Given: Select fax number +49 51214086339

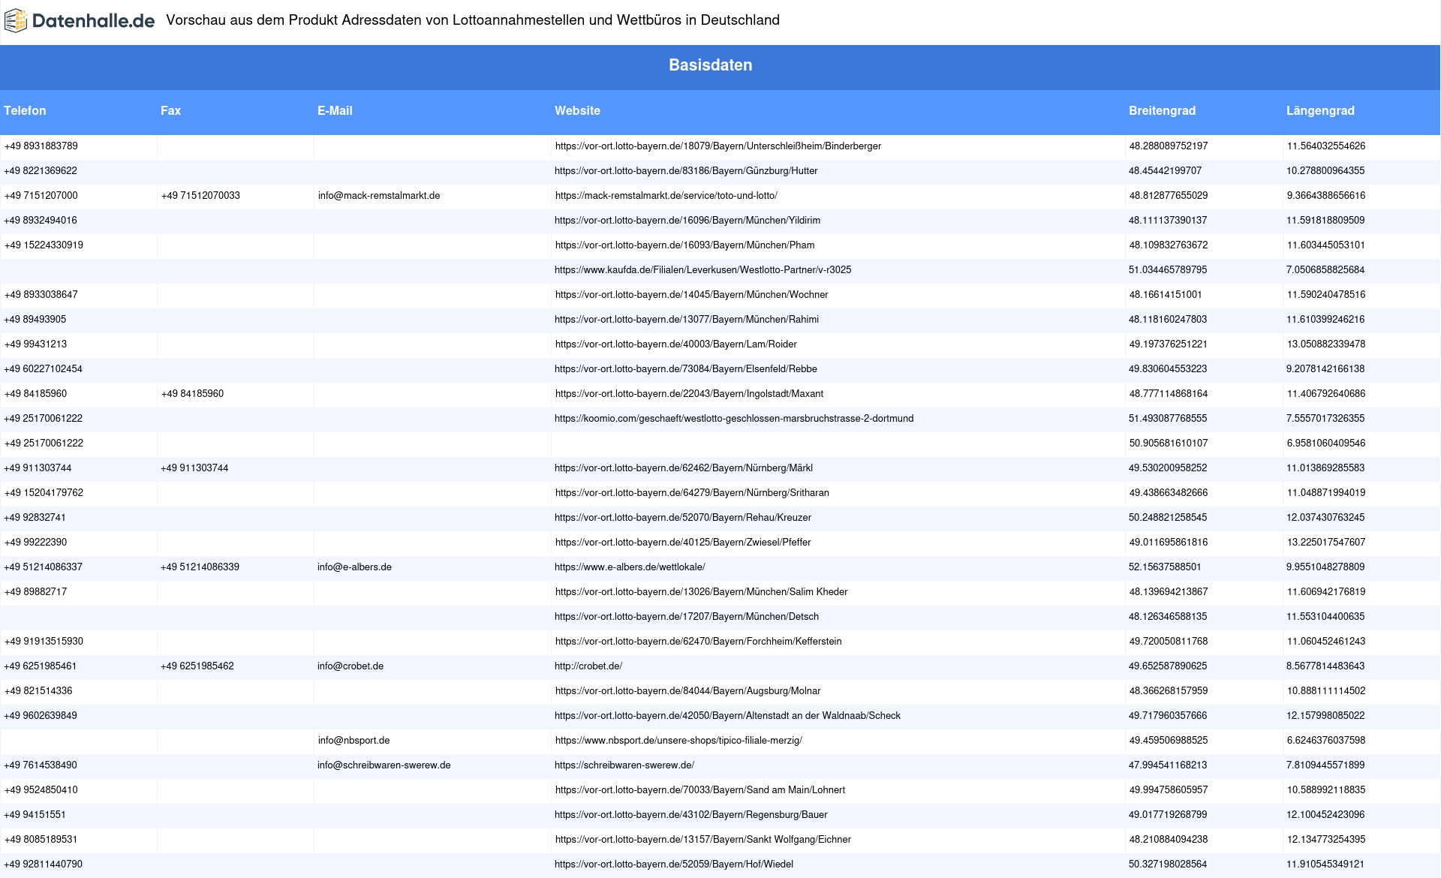Looking at the screenshot, I should coord(200,567).
